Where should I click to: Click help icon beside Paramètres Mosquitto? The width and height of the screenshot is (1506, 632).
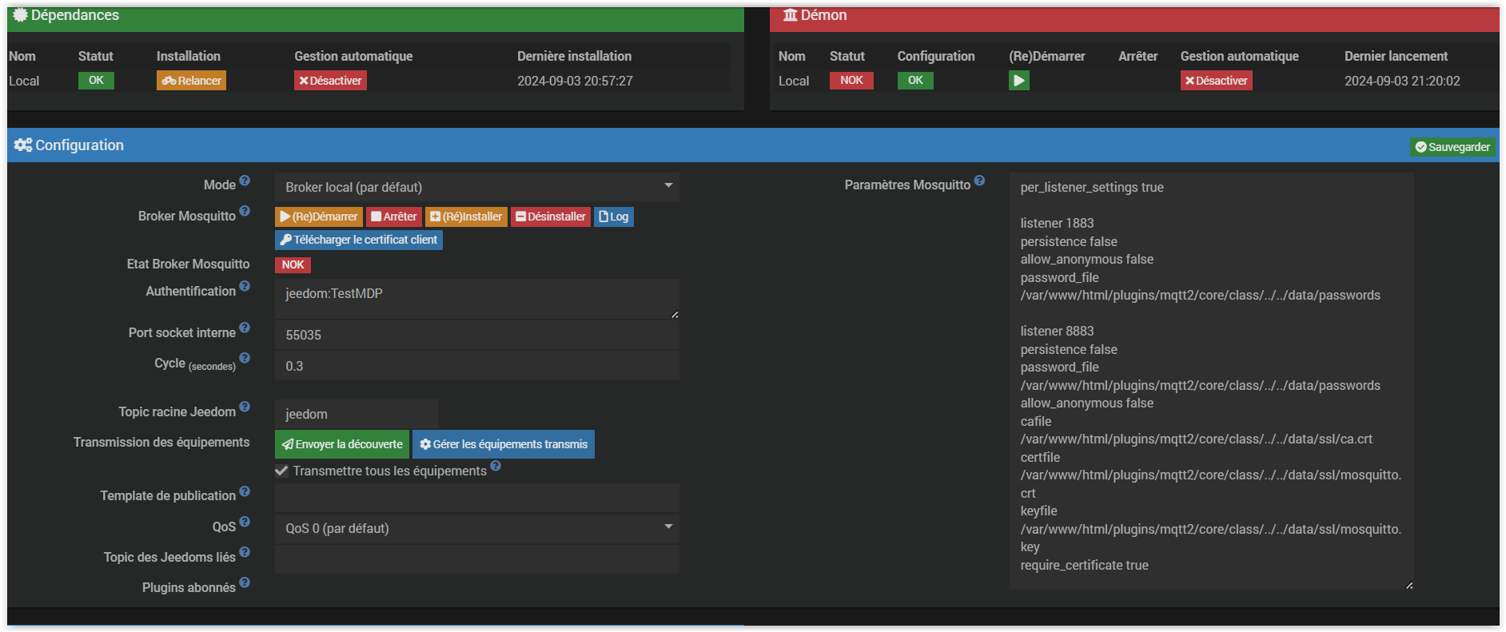(979, 181)
